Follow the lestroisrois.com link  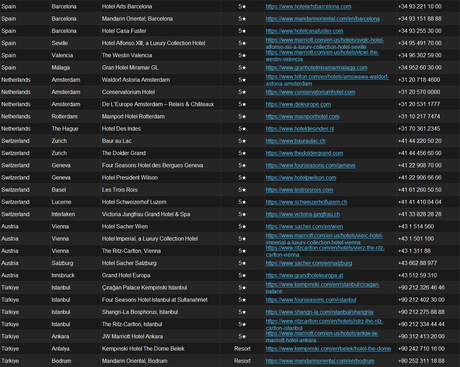(299, 190)
